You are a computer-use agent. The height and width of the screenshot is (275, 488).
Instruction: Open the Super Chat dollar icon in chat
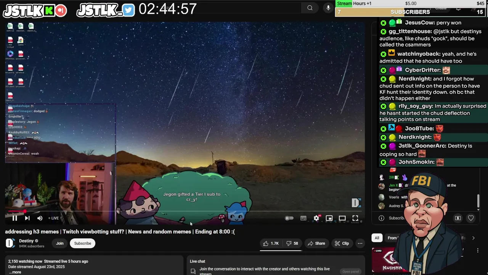(x=458, y=218)
